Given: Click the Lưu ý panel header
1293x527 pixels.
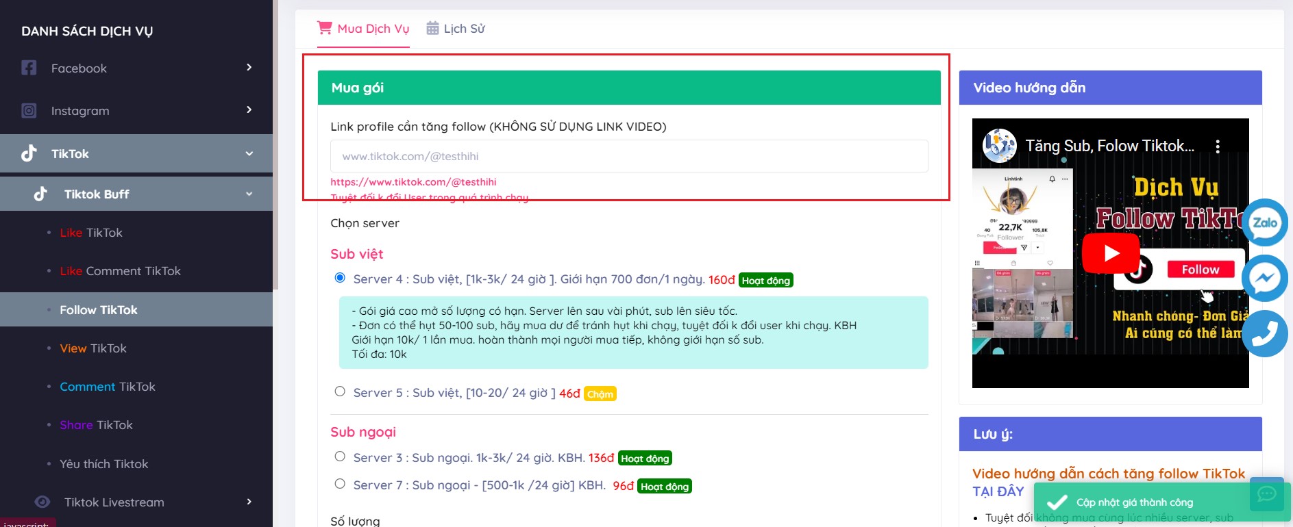Looking at the screenshot, I should point(1110,434).
